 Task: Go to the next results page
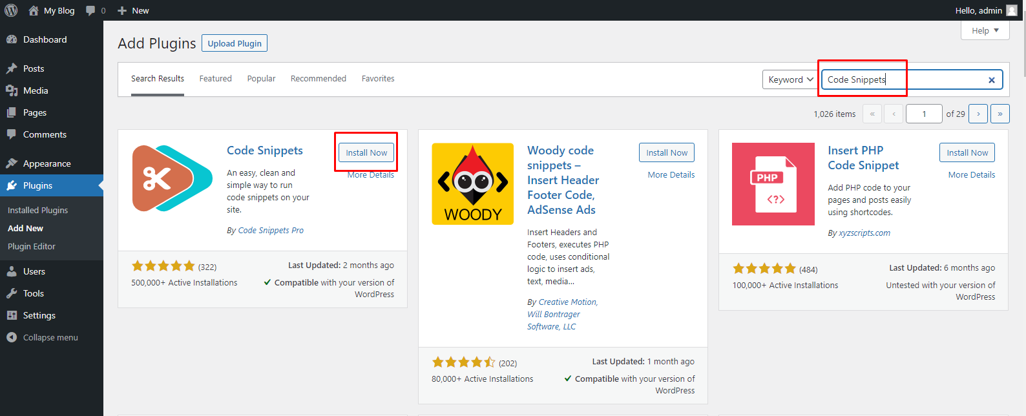click(978, 114)
